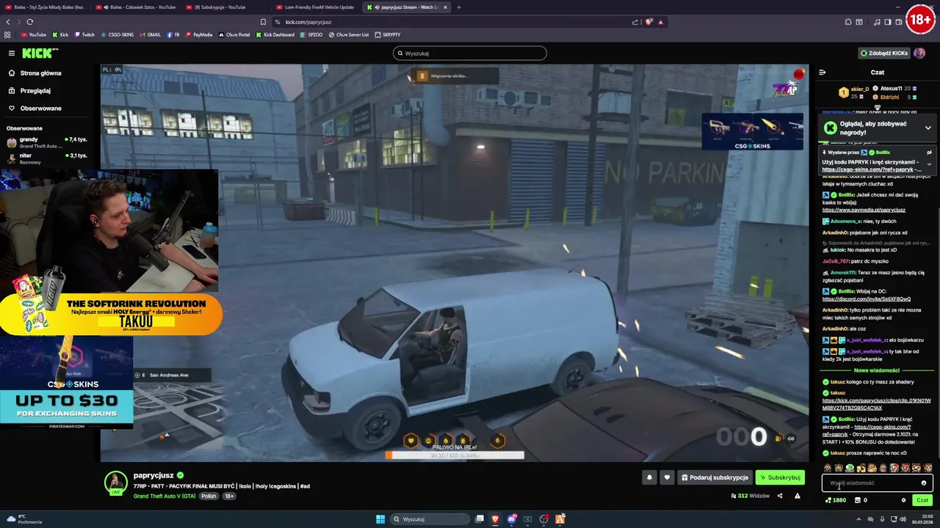Switch to Białas - Człowiek Sztos YouTube tab
The image size is (940, 528).
coord(139,7)
